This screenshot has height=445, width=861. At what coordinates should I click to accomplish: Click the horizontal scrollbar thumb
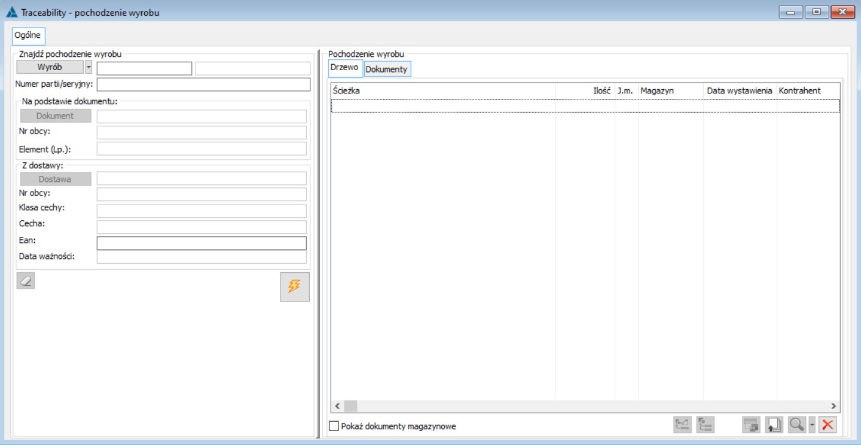(350, 406)
